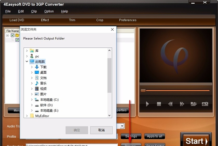Expand the 本地磁盘 (E:) drive
The height and width of the screenshot is (146, 218).
(32, 111)
